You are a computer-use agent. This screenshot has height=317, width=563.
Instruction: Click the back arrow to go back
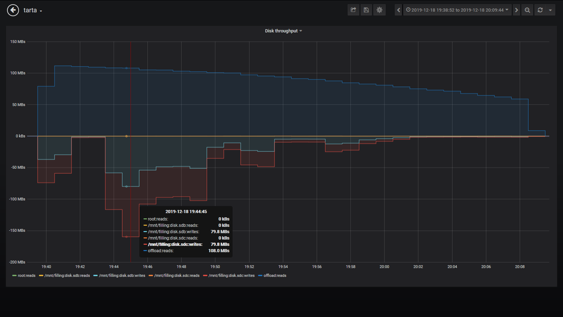13,10
